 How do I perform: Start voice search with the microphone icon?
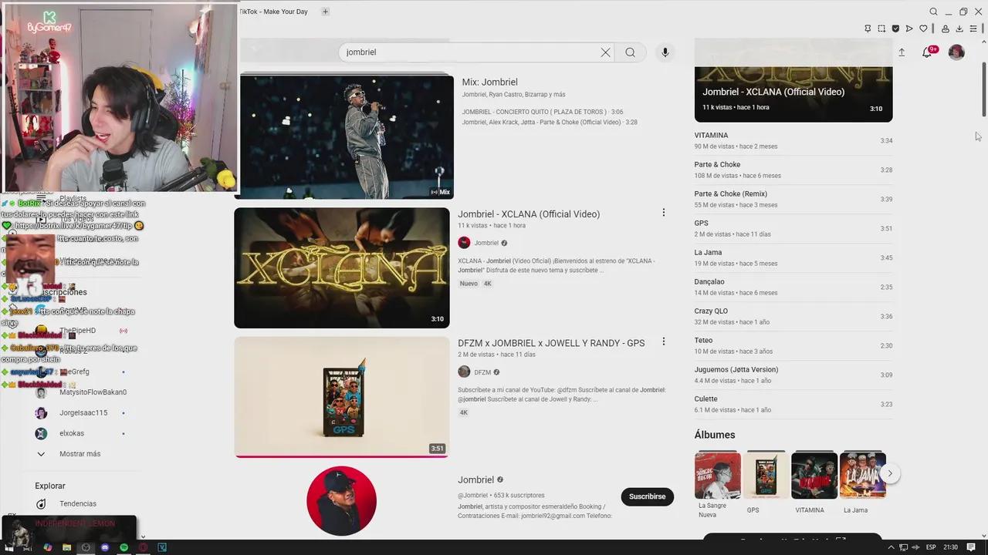pos(665,52)
